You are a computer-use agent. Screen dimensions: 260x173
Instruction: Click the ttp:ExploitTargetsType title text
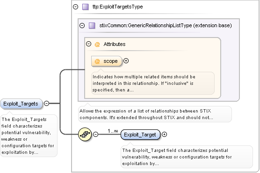click(117, 7)
